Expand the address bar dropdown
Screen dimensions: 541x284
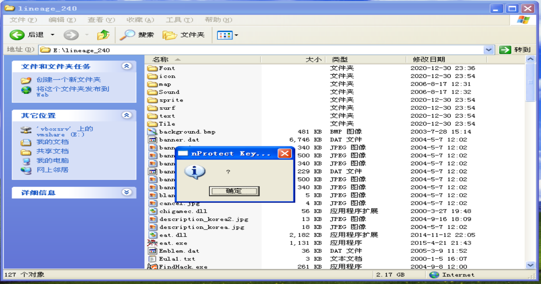click(x=489, y=50)
